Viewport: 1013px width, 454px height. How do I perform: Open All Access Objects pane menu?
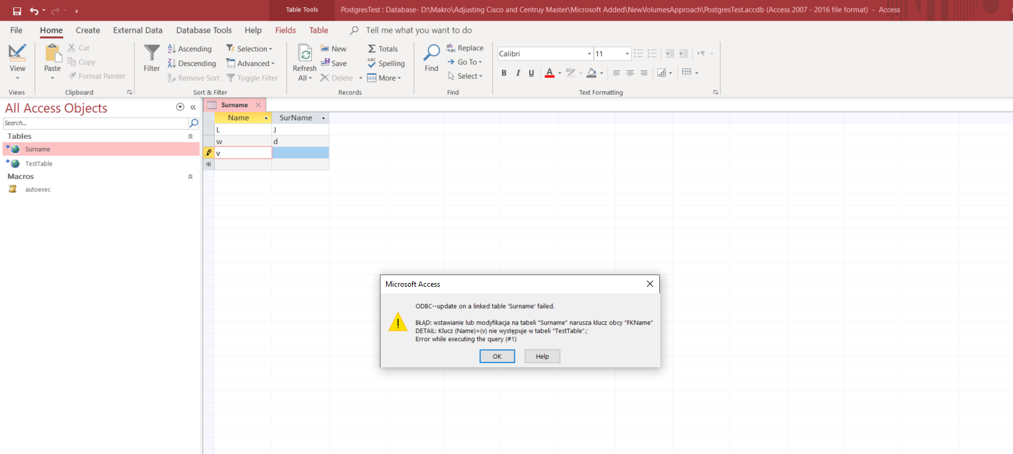click(180, 107)
